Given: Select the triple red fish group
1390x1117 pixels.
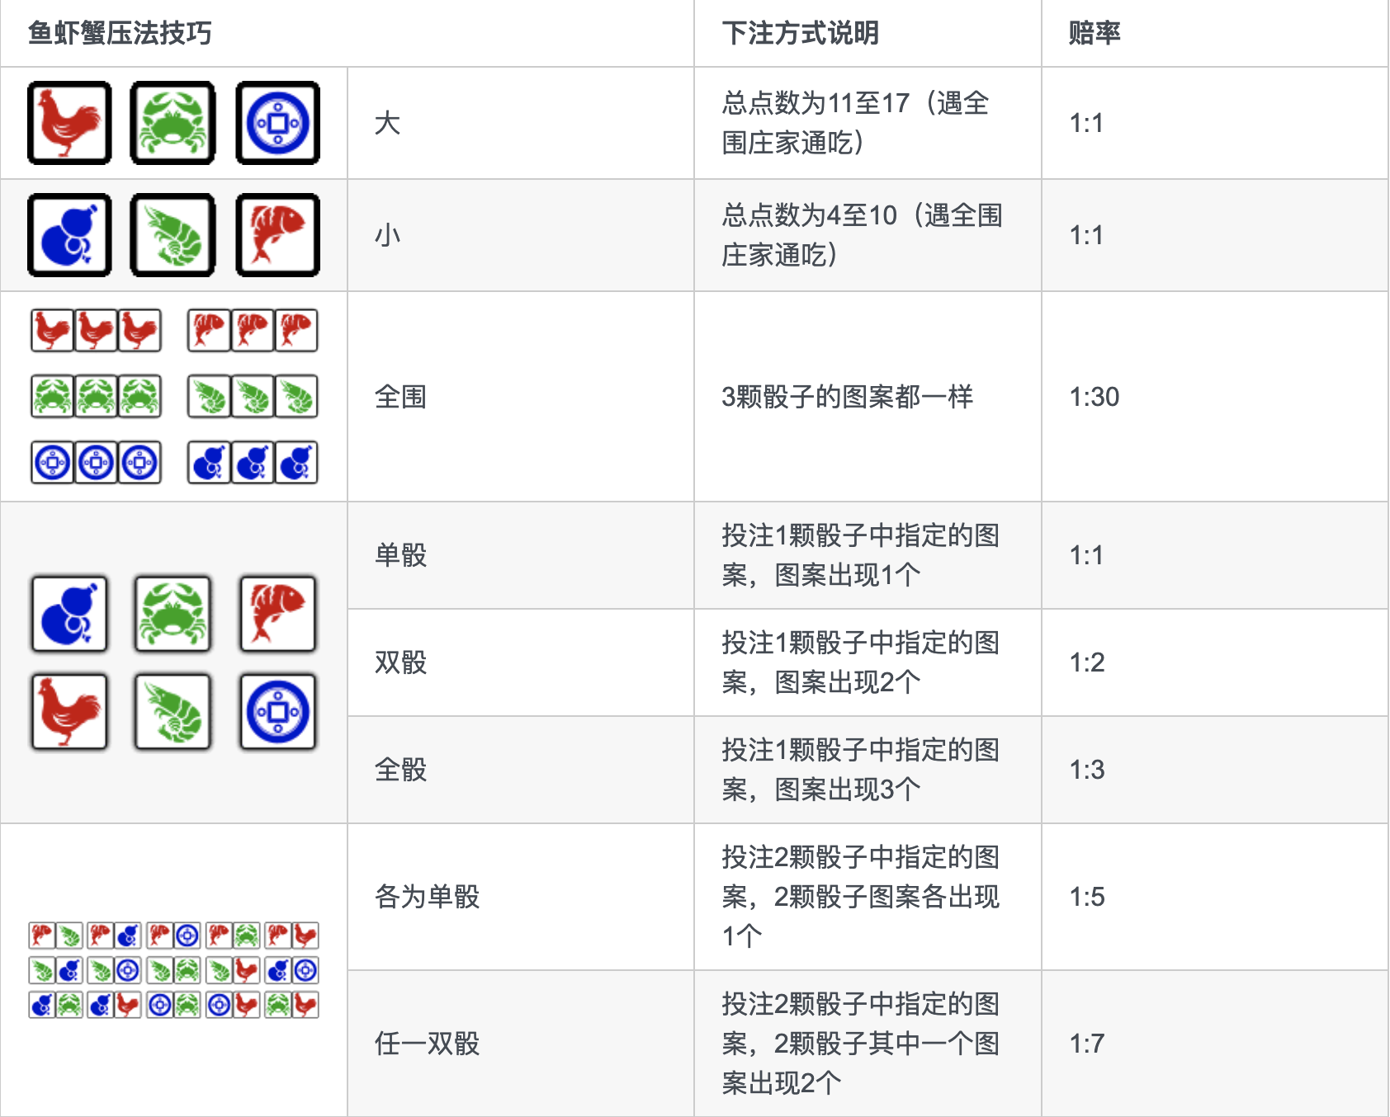Looking at the screenshot, I should (x=253, y=331).
